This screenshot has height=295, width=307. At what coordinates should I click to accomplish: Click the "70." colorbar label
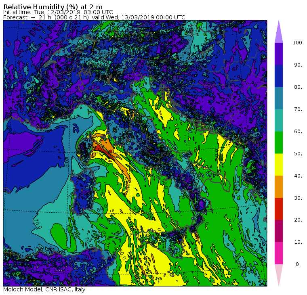click(298, 109)
